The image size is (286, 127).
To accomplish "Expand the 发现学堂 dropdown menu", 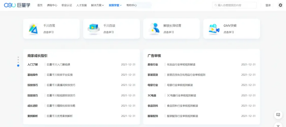I will (115, 5).
